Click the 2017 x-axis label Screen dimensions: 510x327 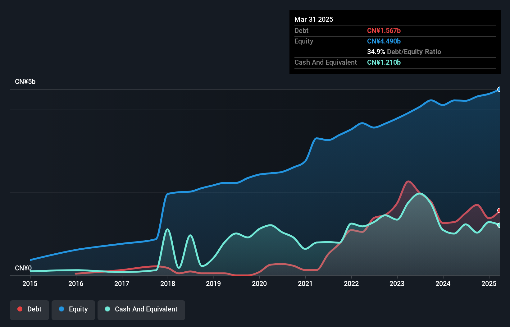122,283
